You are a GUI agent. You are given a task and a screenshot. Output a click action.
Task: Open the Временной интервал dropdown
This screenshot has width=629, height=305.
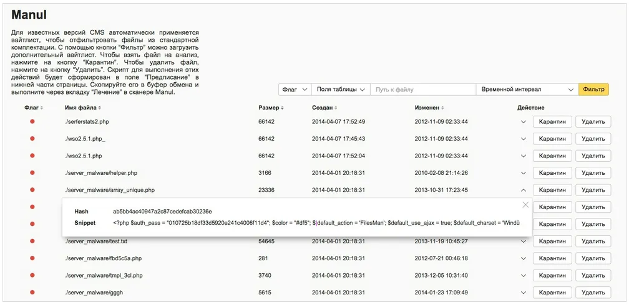527,90
